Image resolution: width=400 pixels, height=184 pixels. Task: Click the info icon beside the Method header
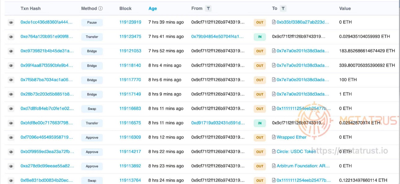click(101, 8)
